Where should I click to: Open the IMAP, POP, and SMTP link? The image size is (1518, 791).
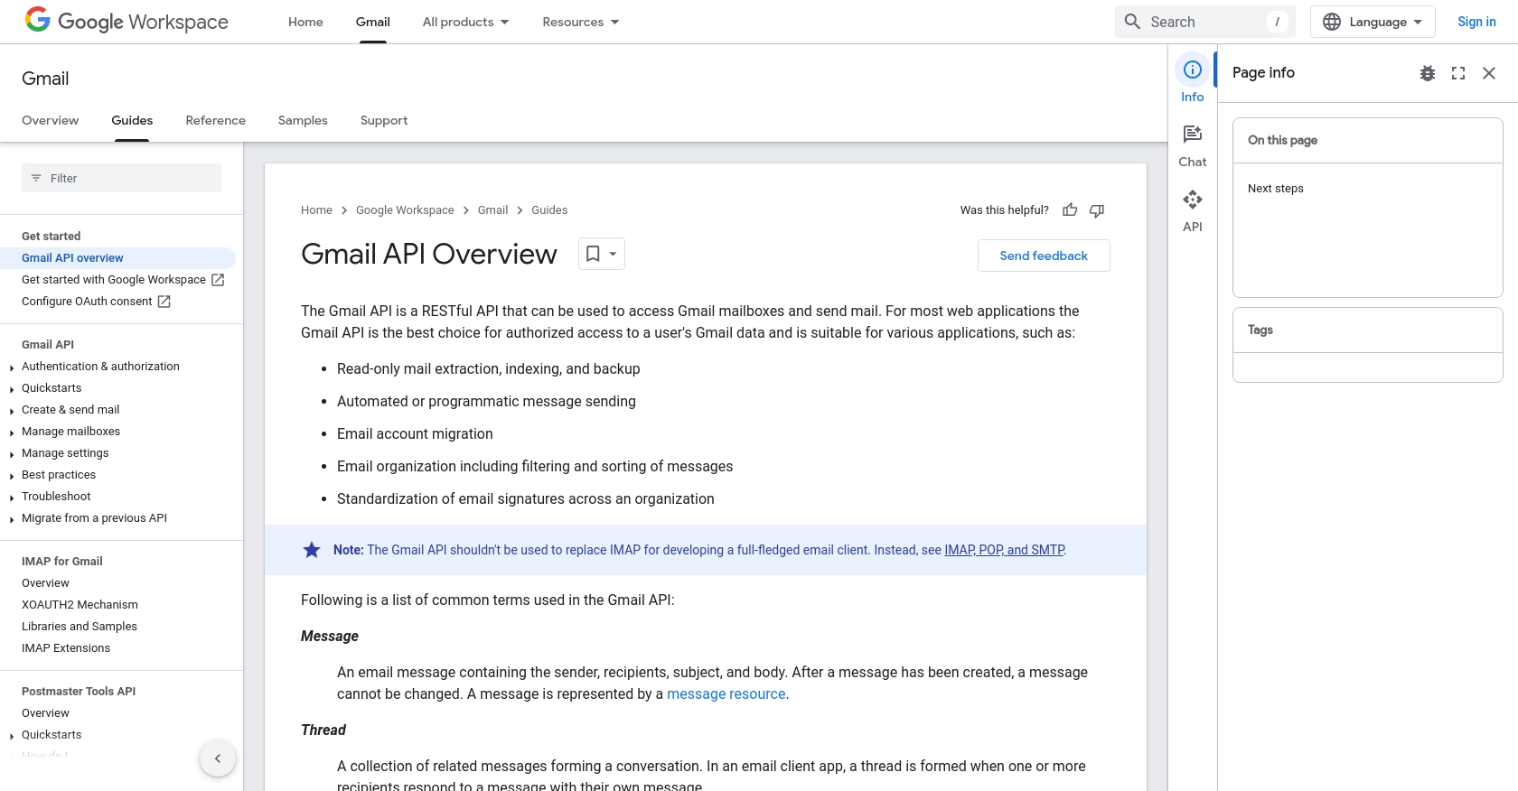[1005, 550]
